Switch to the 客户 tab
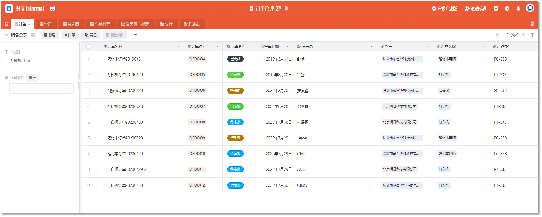 coord(46,24)
